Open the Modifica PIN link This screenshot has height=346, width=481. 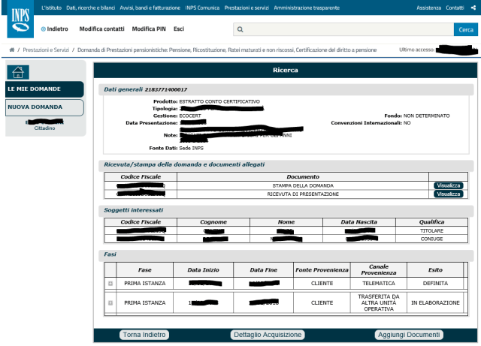tap(149, 29)
